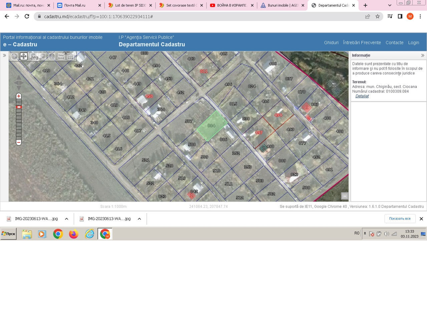Select the zoom-in magnifier map tool

[x=33, y=56]
